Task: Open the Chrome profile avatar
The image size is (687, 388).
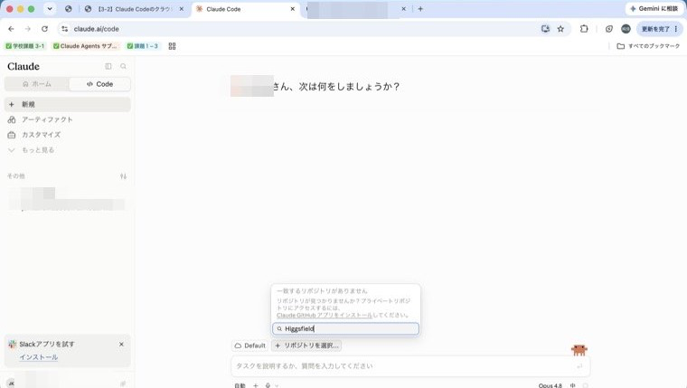Action: pos(626,29)
